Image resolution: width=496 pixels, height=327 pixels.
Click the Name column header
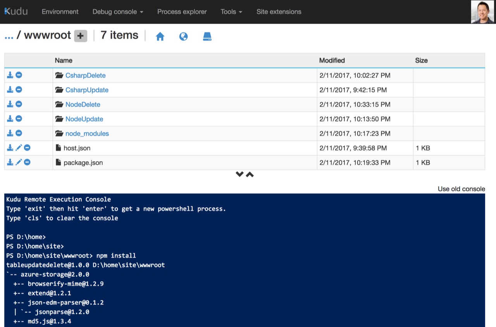click(x=64, y=60)
